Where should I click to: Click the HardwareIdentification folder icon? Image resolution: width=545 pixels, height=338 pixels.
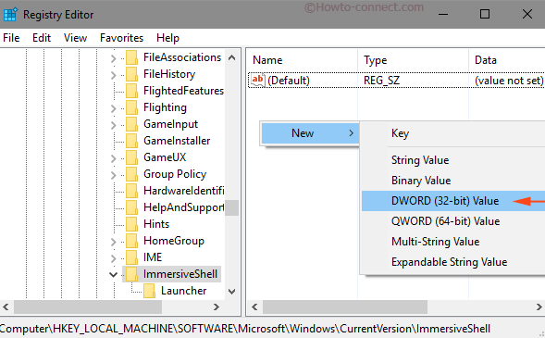click(x=131, y=191)
